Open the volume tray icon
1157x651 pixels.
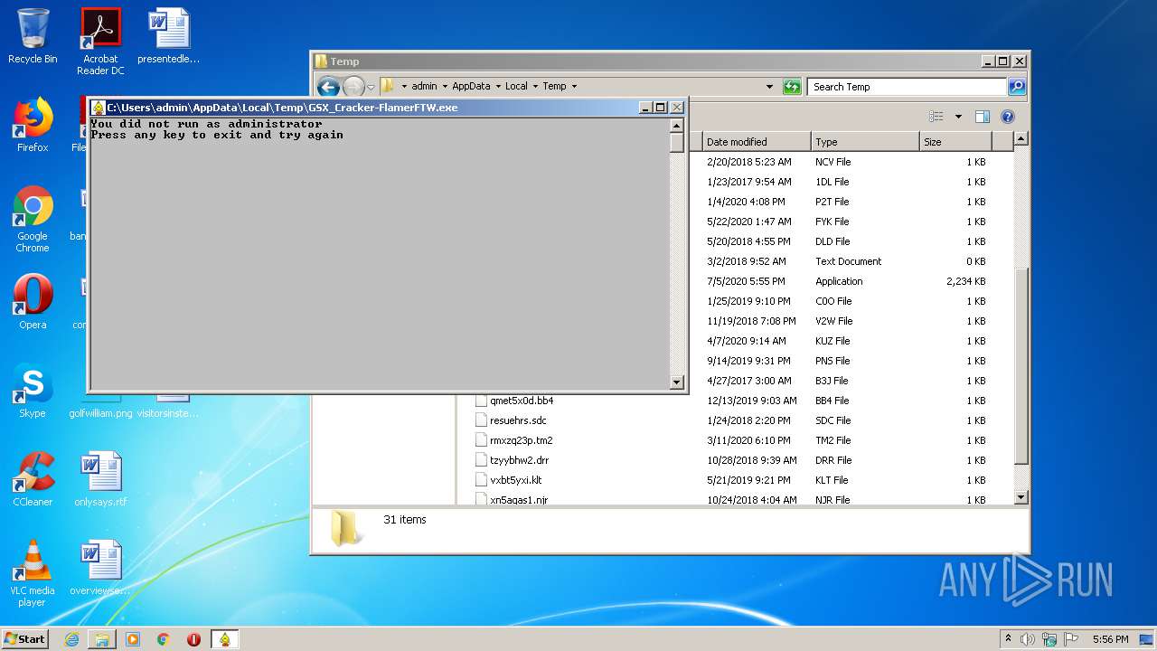[1028, 639]
